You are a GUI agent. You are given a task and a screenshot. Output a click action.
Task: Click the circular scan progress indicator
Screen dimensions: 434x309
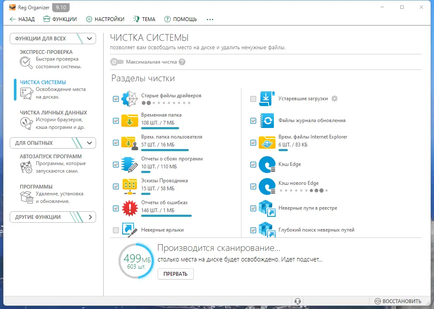[x=136, y=261]
